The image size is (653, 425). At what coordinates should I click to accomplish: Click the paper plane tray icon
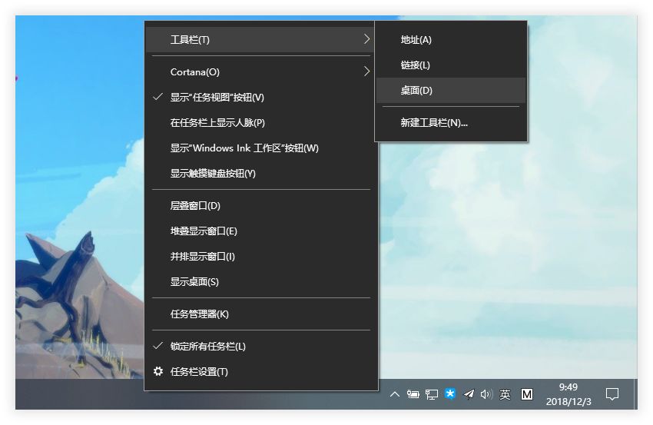[469, 394]
